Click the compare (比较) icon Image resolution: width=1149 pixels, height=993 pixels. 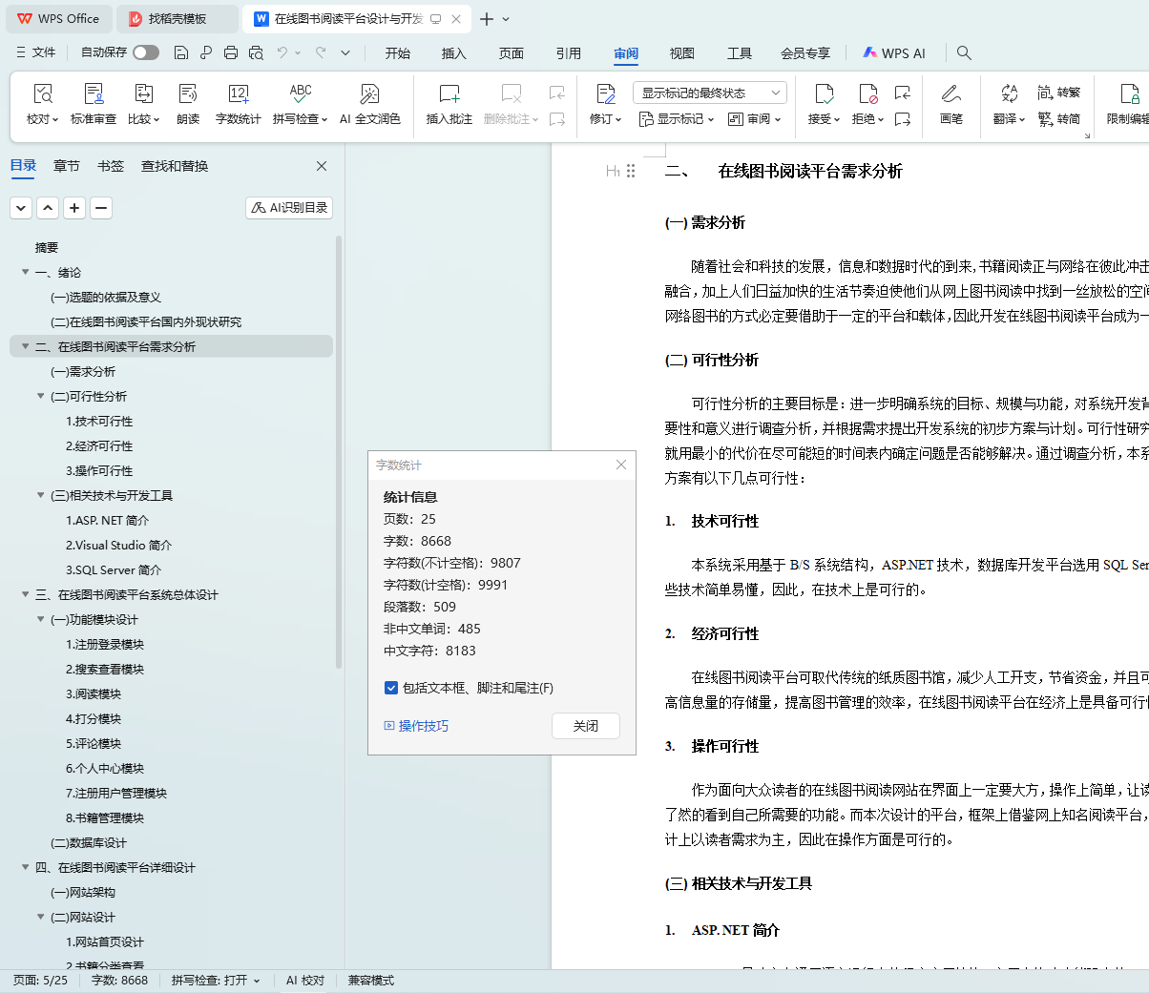click(144, 94)
